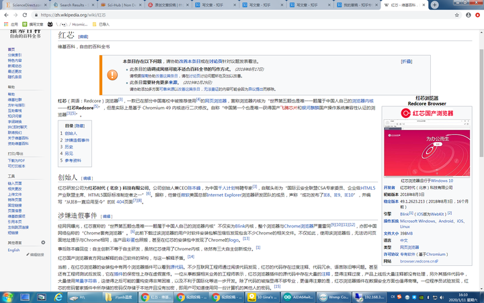Screen dimensions: 484x303
Task: Open the Apps grid bookmark icon
Action: [x=6, y=24]
